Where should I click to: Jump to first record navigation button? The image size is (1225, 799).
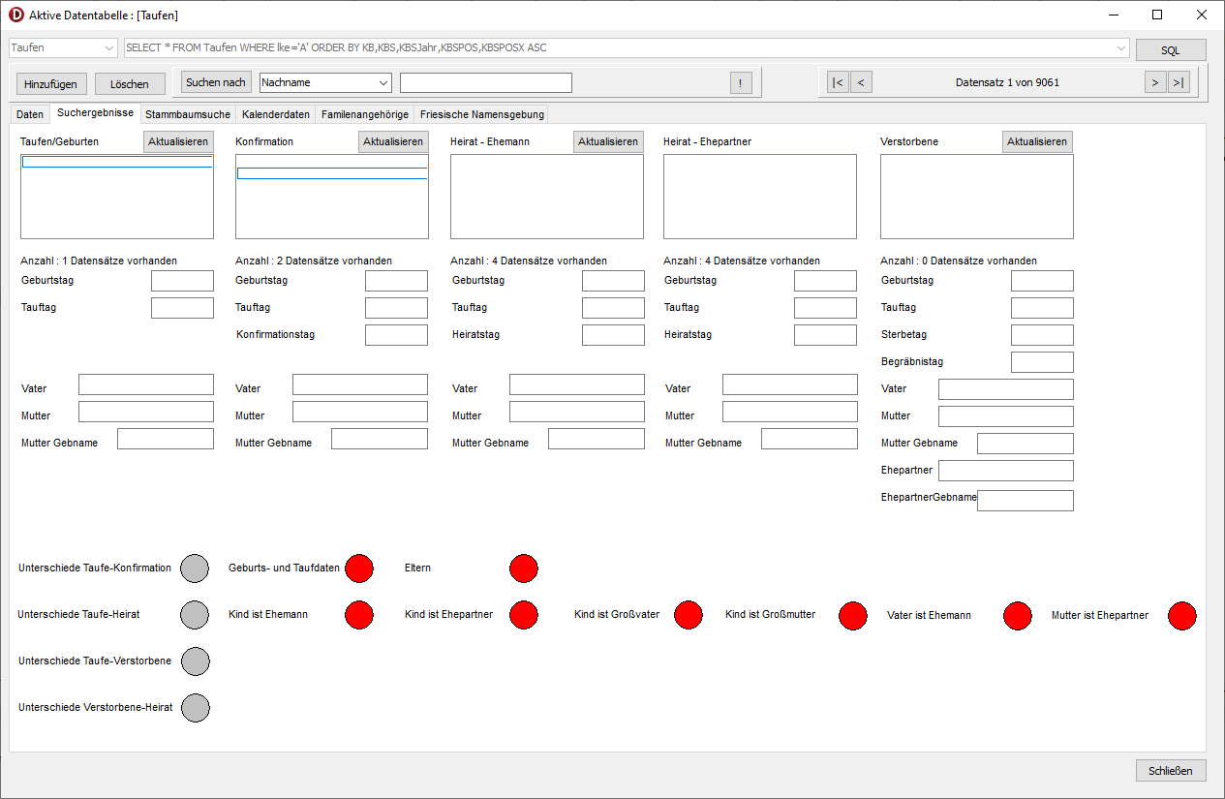838,82
